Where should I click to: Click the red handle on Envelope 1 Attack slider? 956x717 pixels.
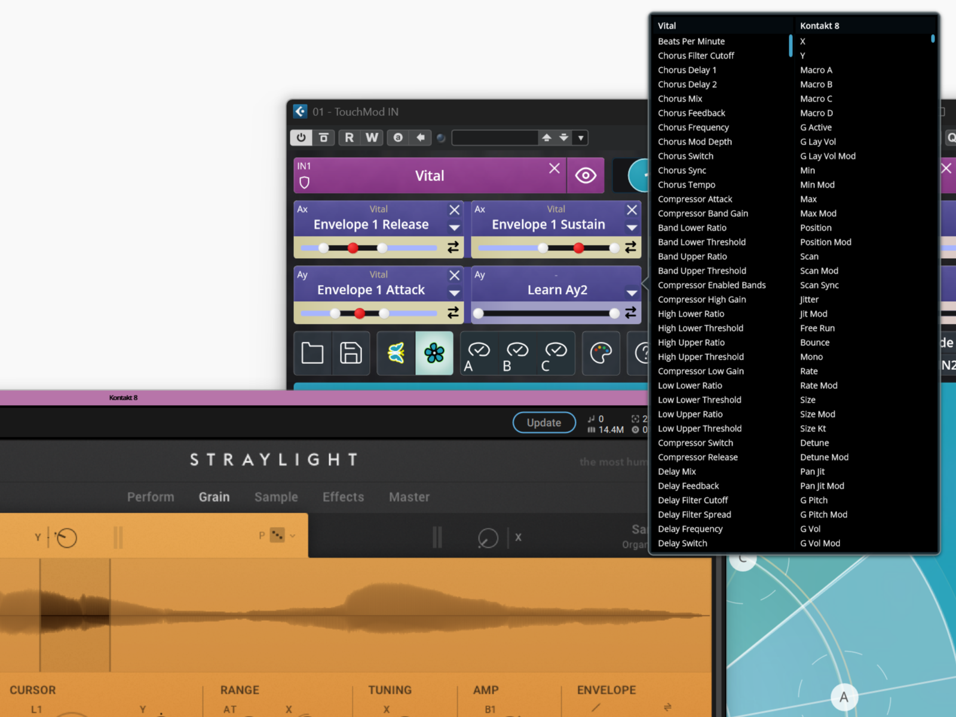point(360,313)
